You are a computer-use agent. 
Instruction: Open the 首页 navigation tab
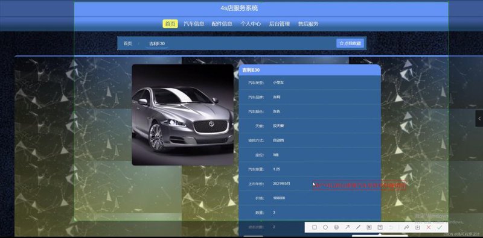[x=170, y=23]
